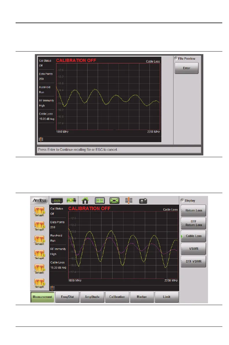229x345 pixels.
Task: Recall the Setup5 shortcut icon
Action: point(39,269)
